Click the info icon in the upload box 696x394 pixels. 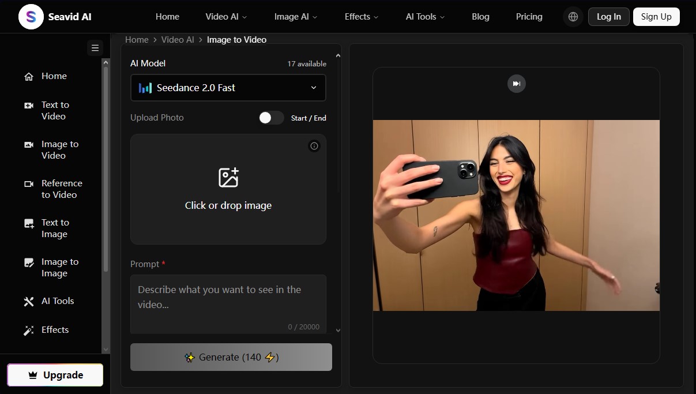point(314,146)
